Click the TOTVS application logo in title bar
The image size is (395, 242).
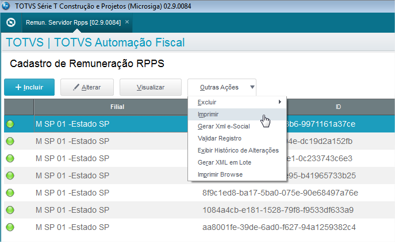coord(6,6)
